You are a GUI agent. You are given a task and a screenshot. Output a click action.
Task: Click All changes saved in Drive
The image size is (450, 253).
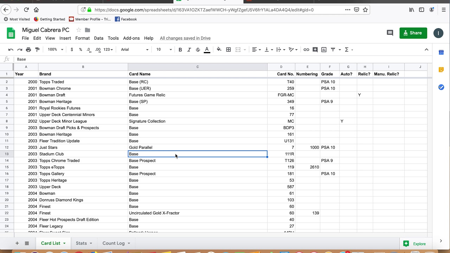point(185,38)
